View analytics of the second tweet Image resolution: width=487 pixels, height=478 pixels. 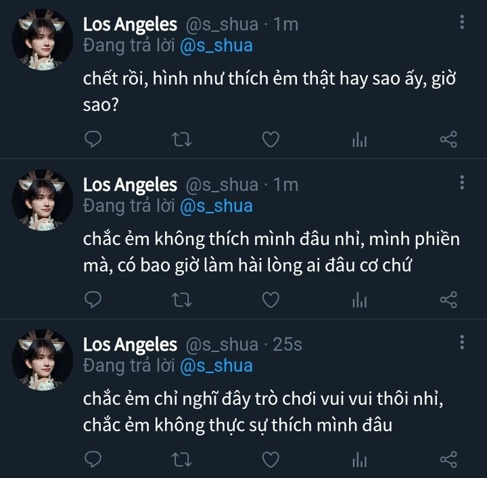point(359,300)
